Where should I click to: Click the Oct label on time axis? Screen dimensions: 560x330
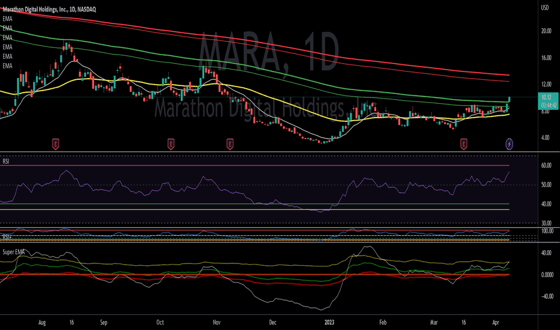click(160, 323)
